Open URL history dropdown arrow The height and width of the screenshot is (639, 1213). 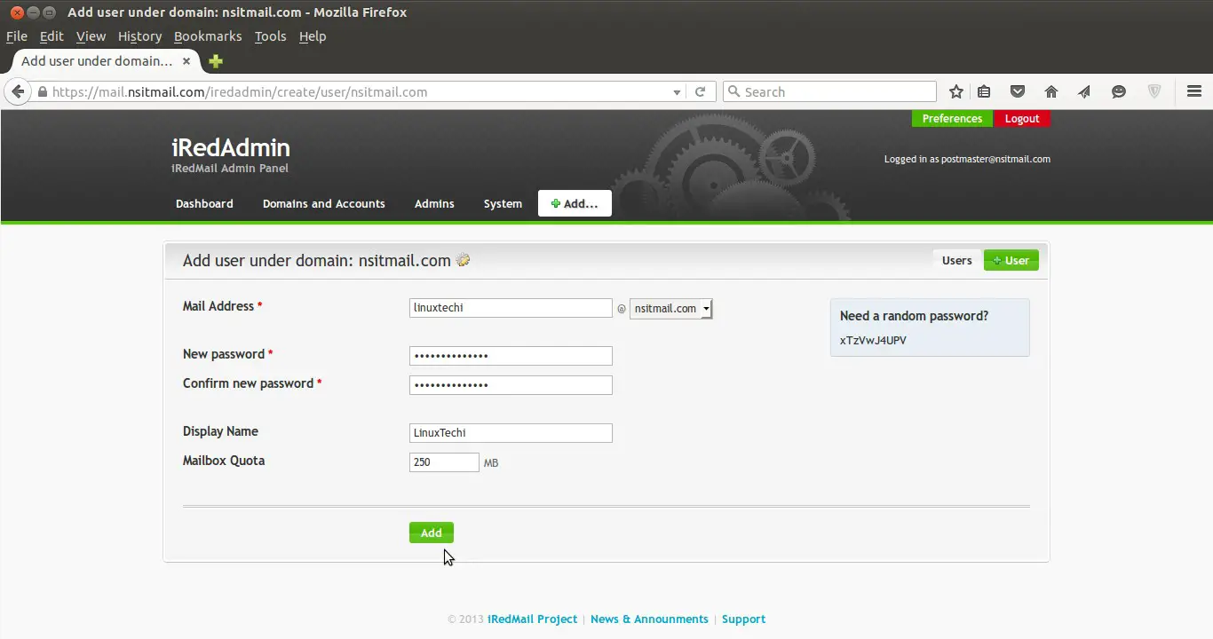[x=677, y=92]
